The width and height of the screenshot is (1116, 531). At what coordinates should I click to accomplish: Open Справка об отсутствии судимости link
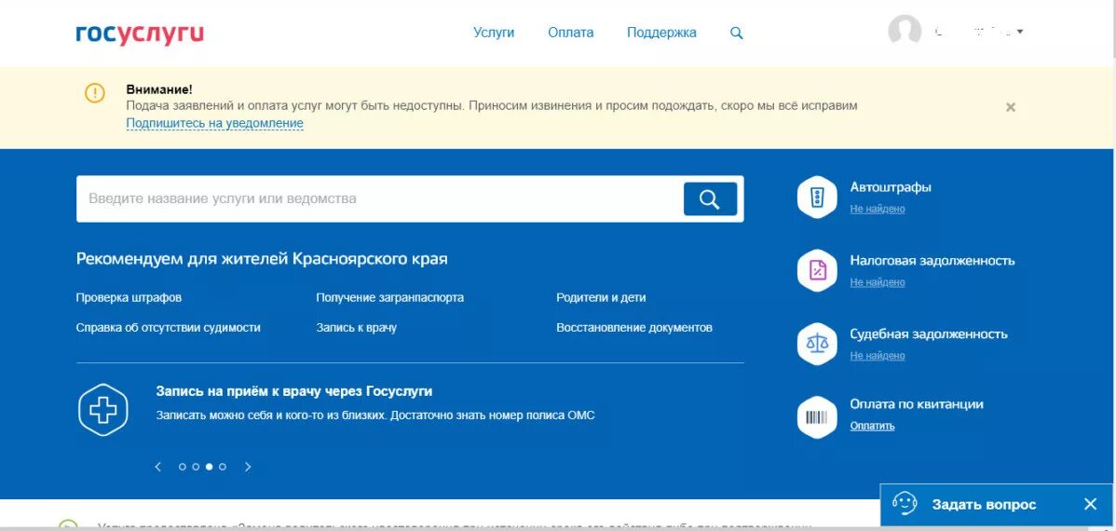pos(168,327)
